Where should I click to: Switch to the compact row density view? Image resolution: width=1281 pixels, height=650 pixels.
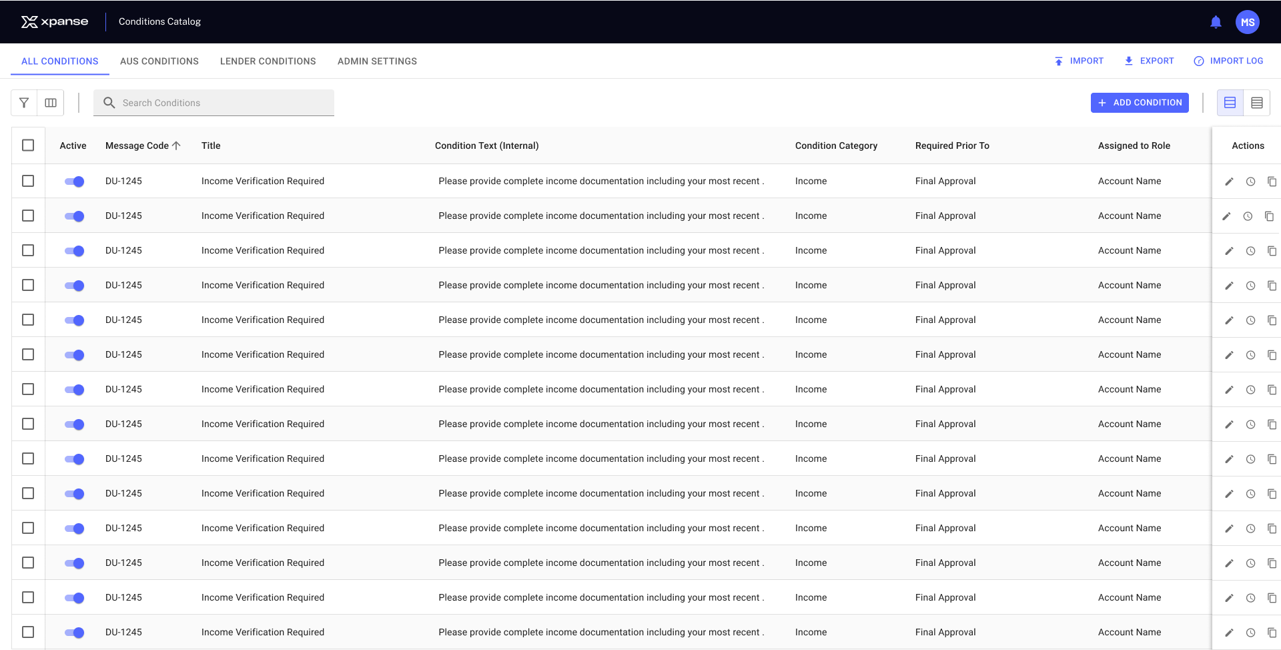click(1257, 103)
